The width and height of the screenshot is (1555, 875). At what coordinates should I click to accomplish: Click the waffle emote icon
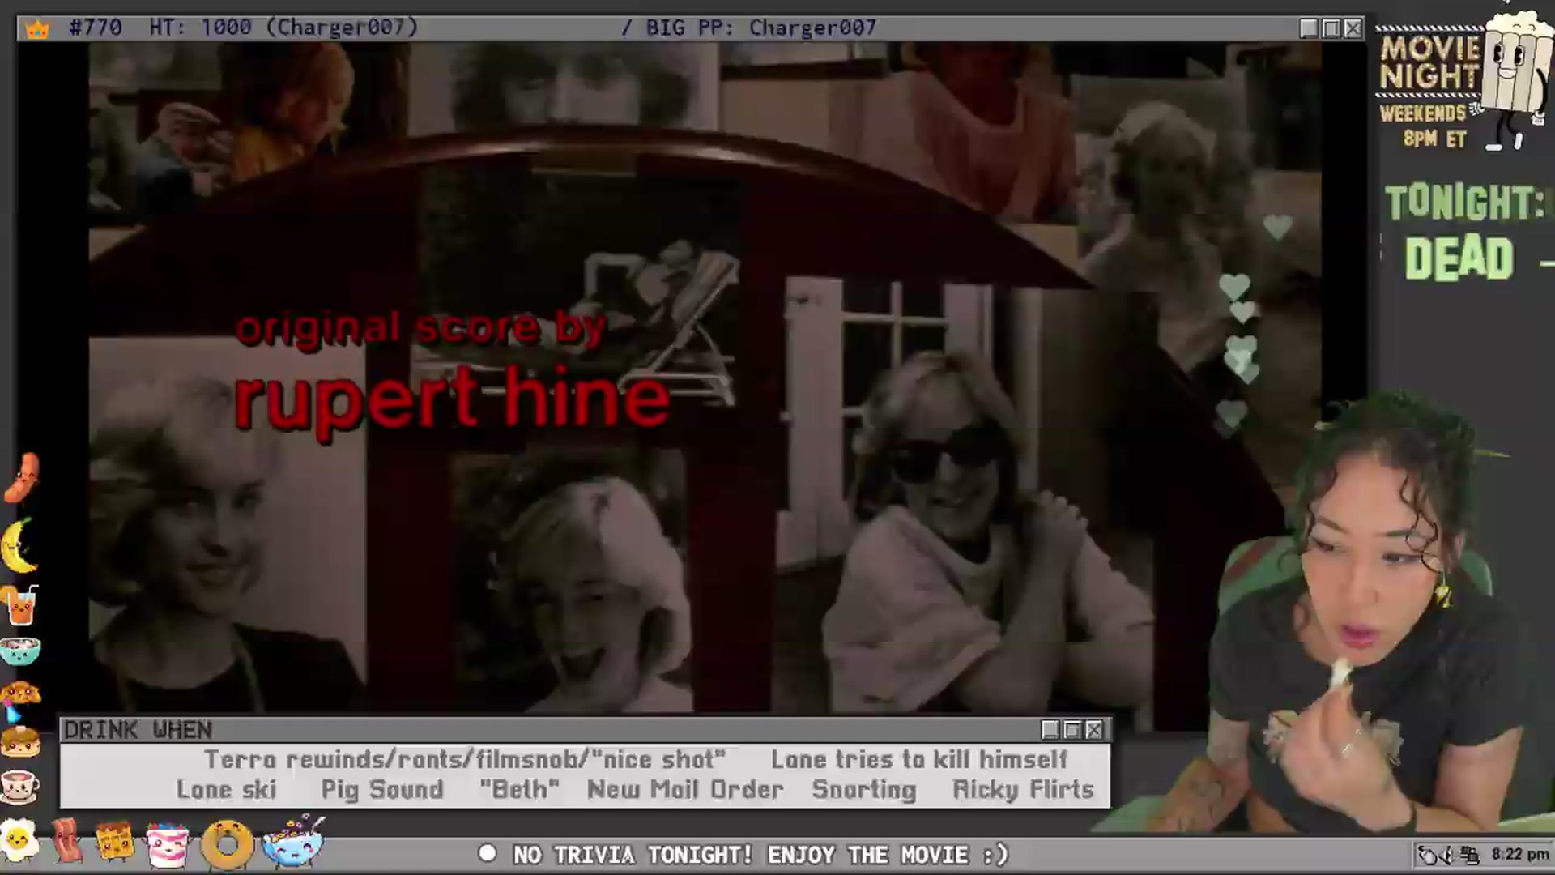(114, 842)
